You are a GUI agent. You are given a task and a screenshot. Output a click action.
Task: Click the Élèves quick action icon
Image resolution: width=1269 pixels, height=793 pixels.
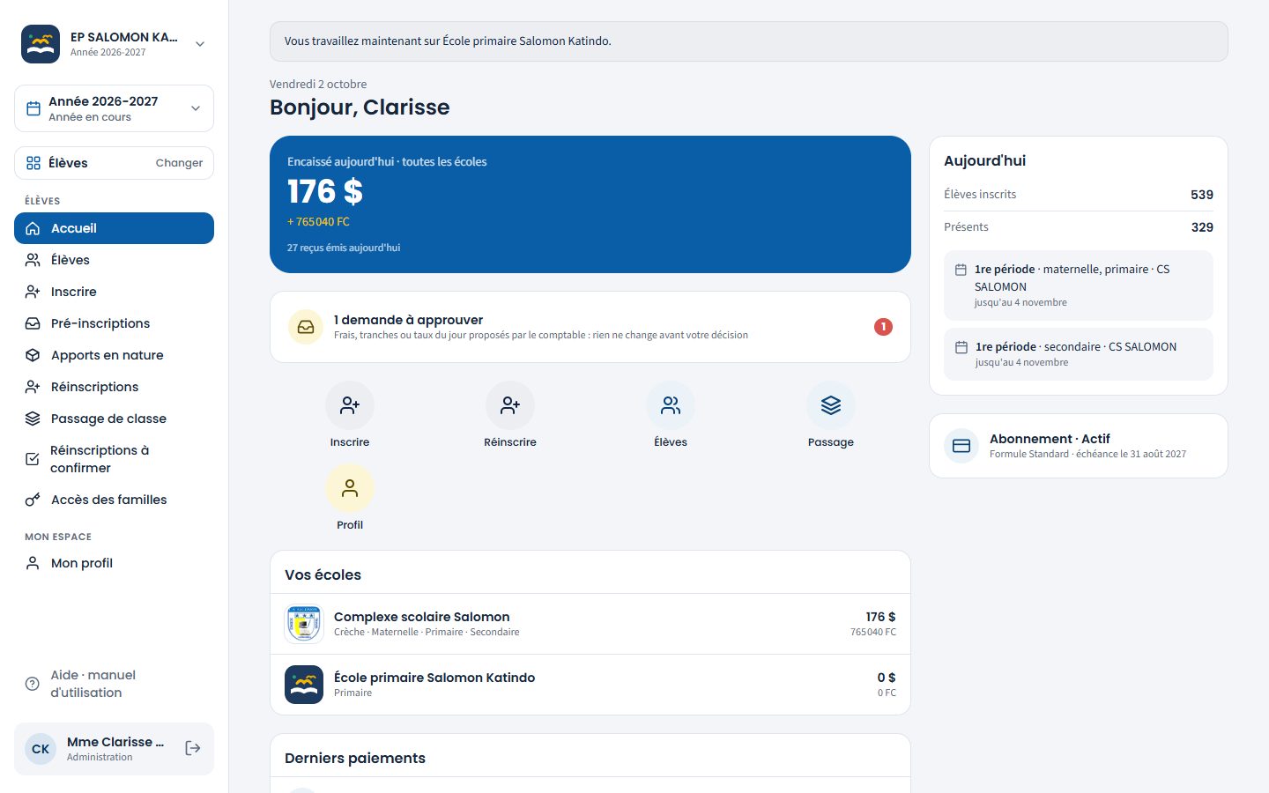671,405
